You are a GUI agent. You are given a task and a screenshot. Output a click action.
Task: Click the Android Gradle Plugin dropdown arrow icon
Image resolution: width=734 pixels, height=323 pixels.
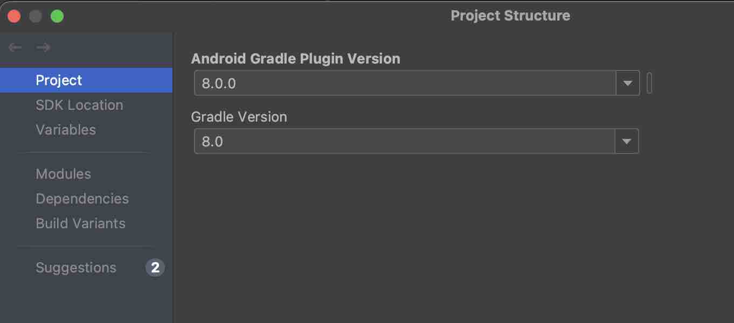tap(627, 82)
